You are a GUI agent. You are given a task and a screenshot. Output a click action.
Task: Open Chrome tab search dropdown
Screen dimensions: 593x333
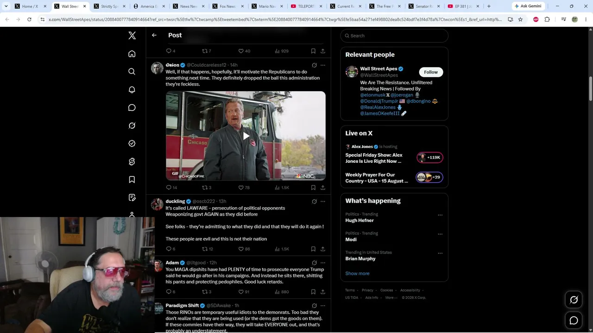tap(6, 6)
